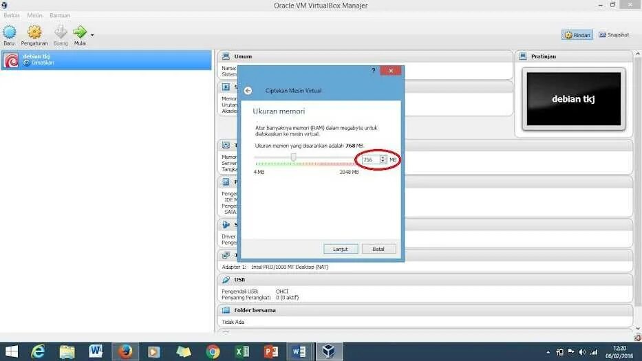Click the back arrow in wizard dialog
642x361 pixels.
tap(248, 91)
